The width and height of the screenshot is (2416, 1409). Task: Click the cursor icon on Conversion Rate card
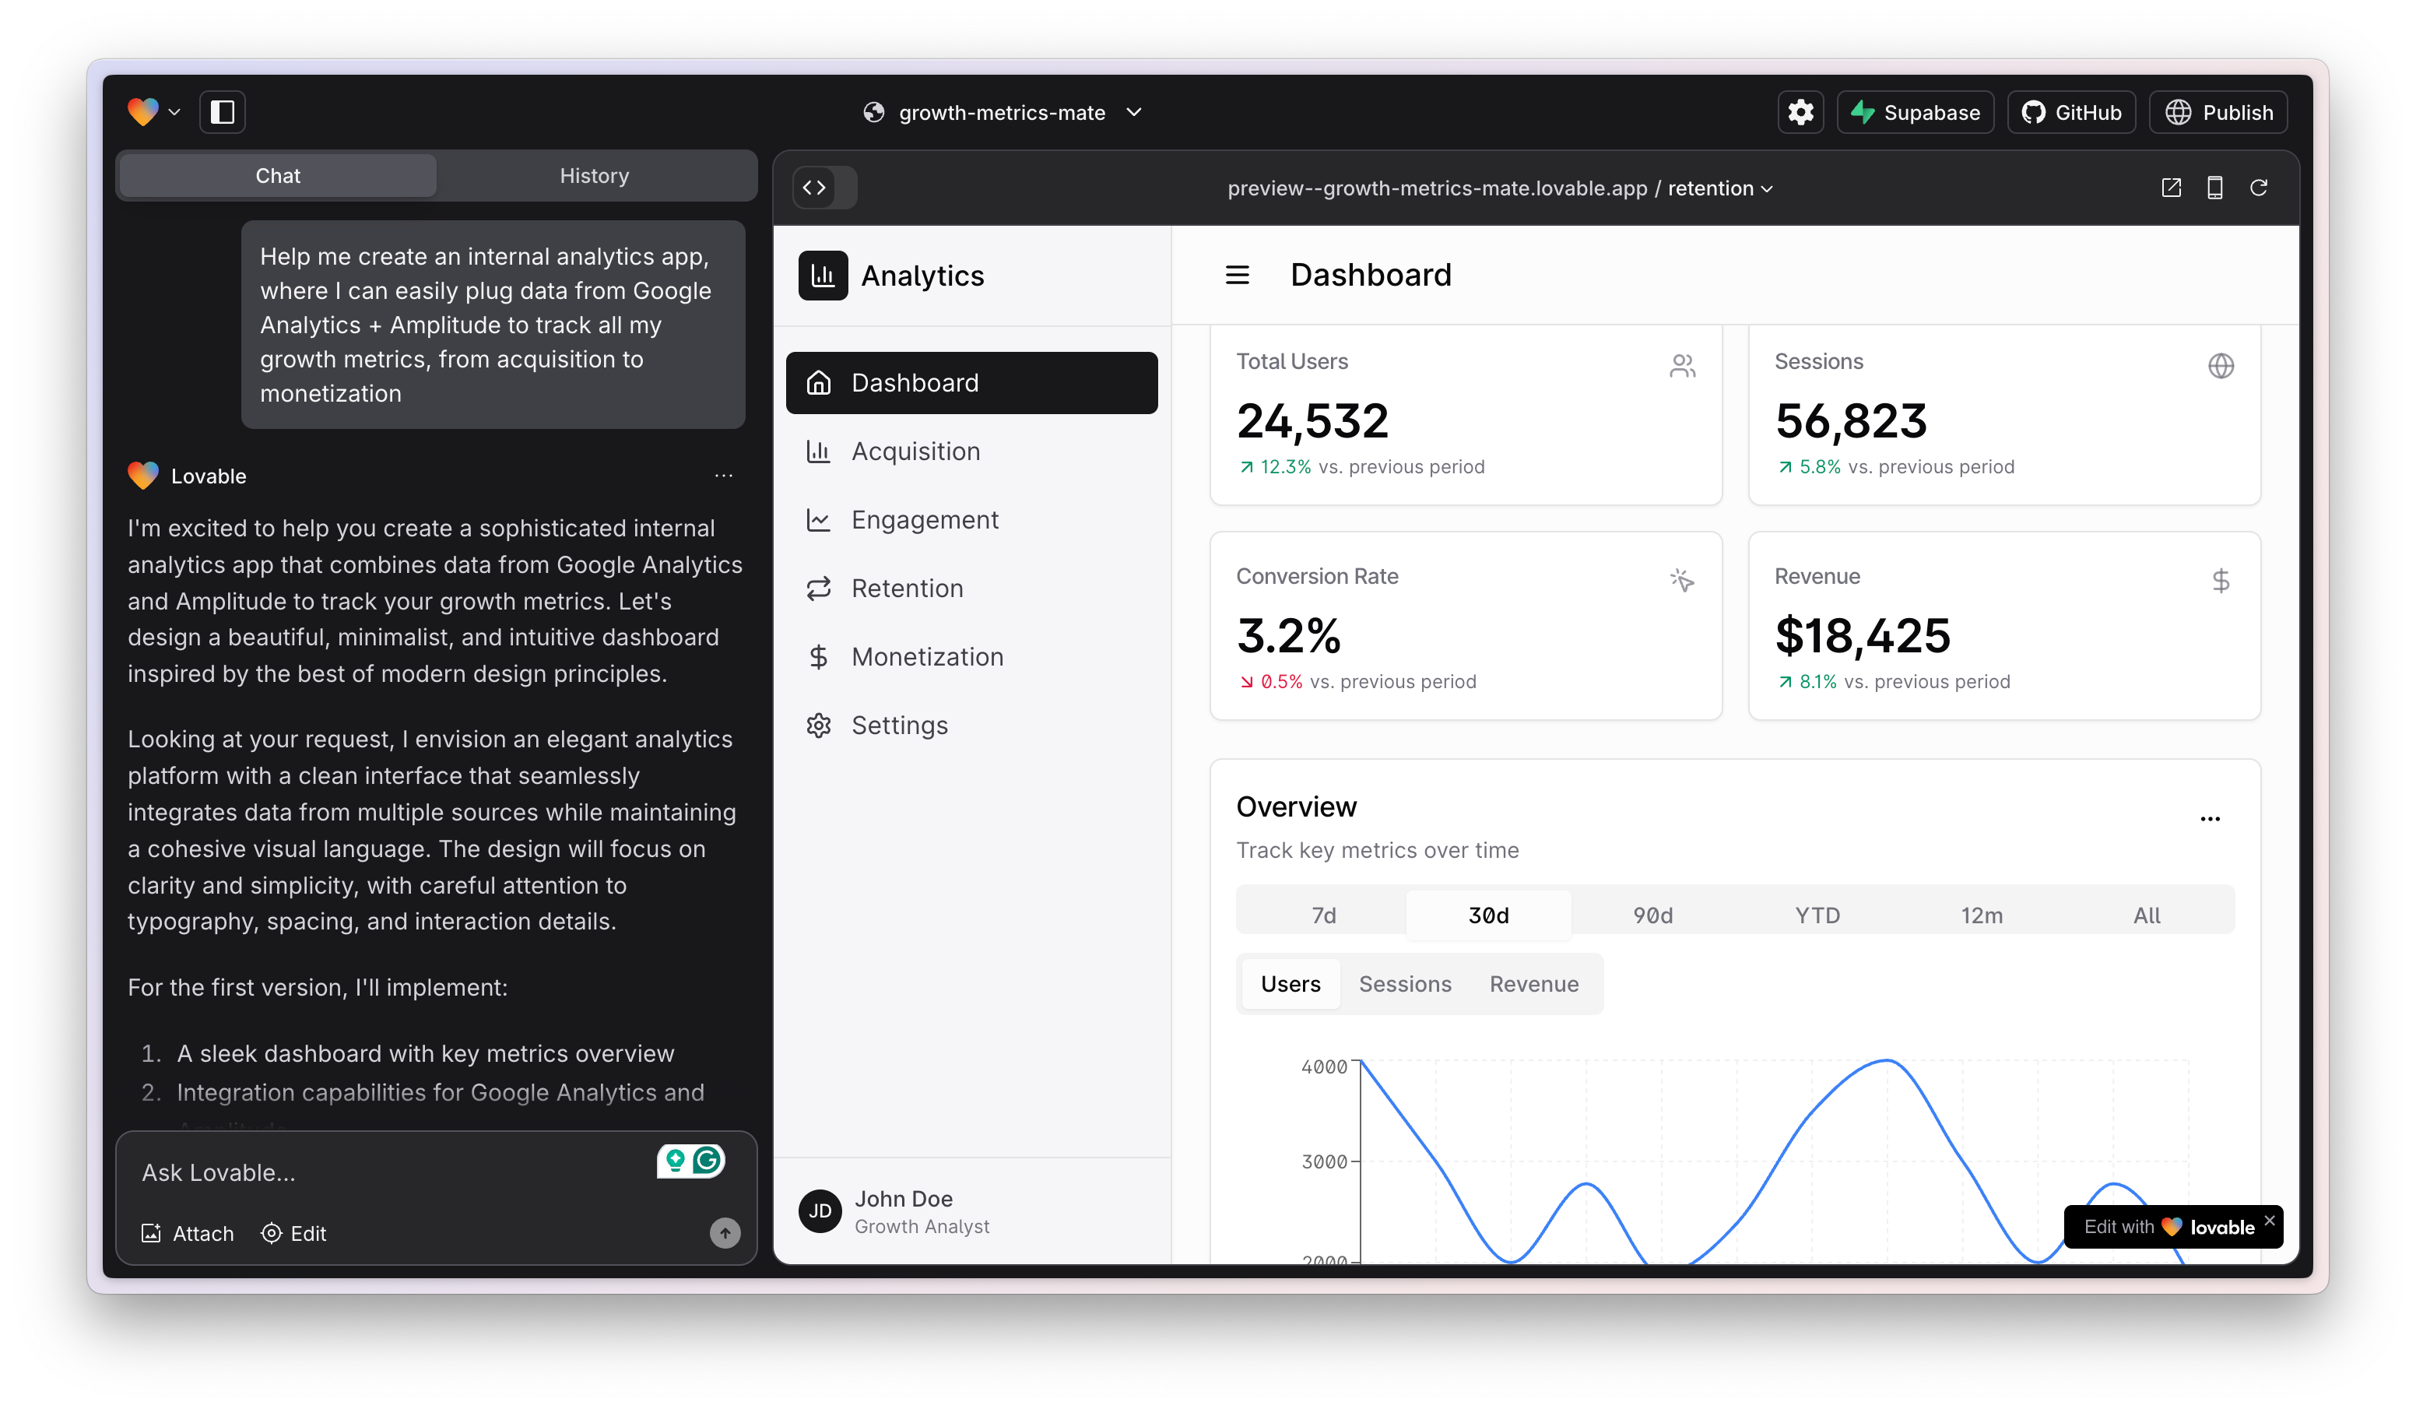click(x=1681, y=580)
